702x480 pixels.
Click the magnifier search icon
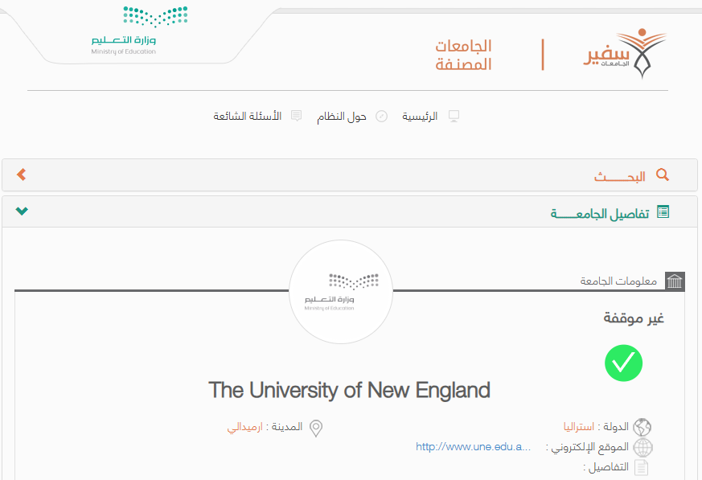click(663, 174)
